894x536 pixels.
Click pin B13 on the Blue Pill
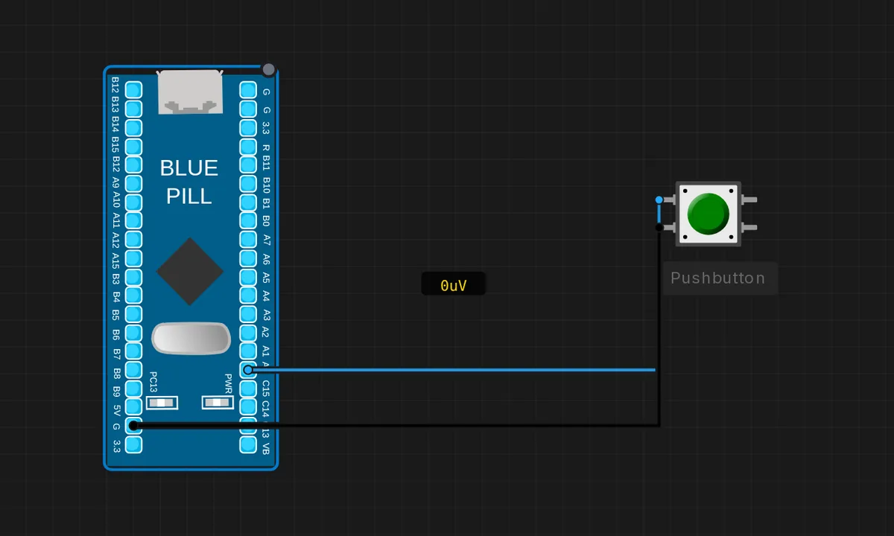[133, 109]
